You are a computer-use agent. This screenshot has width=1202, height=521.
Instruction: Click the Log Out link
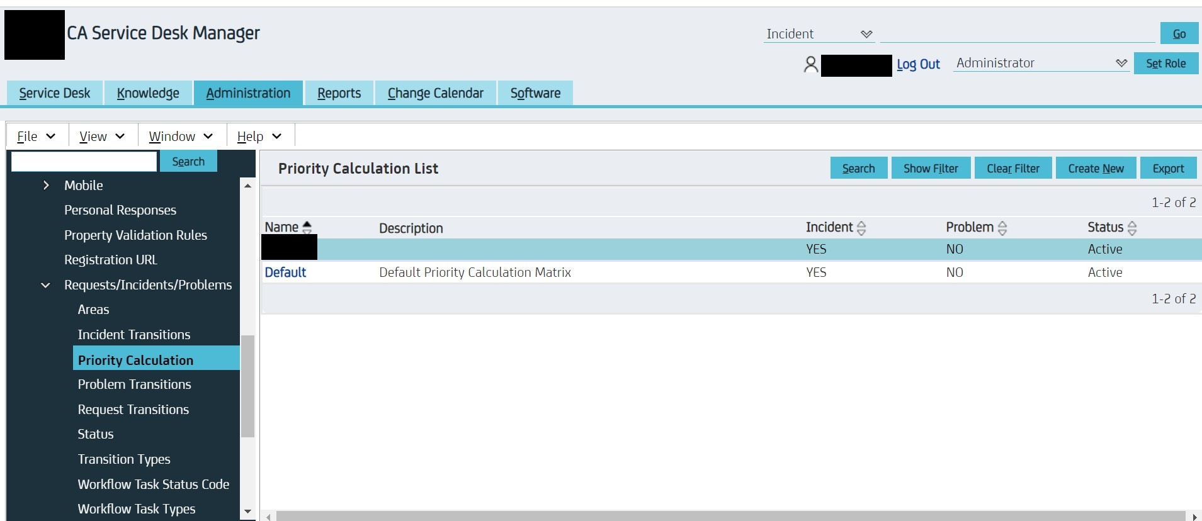(918, 64)
